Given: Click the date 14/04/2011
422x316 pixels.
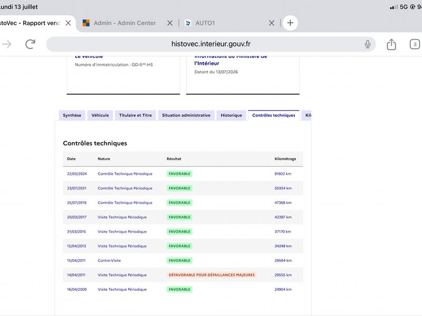Looking at the screenshot, I should [76, 275].
